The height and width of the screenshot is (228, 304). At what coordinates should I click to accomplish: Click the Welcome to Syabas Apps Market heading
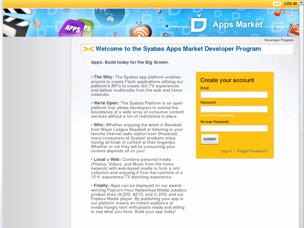pos(178,49)
